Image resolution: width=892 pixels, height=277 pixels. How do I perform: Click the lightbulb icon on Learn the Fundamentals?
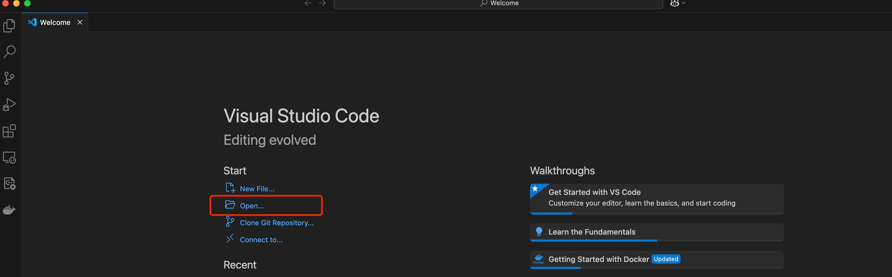click(539, 232)
